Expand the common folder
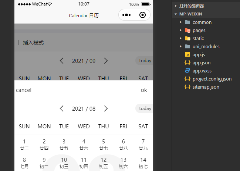 click(202, 22)
